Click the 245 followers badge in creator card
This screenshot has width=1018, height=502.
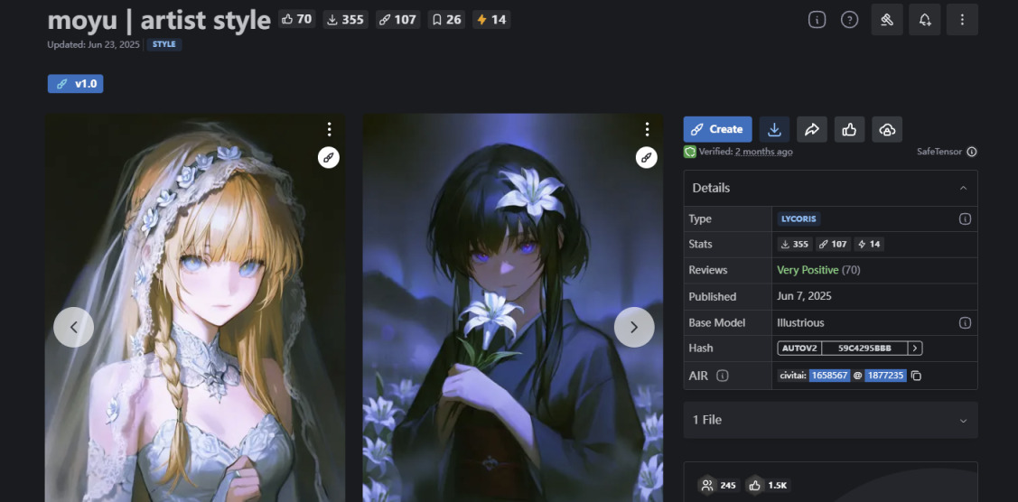click(719, 485)
